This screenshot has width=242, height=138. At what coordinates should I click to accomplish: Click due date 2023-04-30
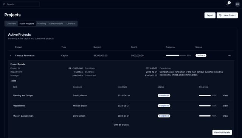point(124,96)
